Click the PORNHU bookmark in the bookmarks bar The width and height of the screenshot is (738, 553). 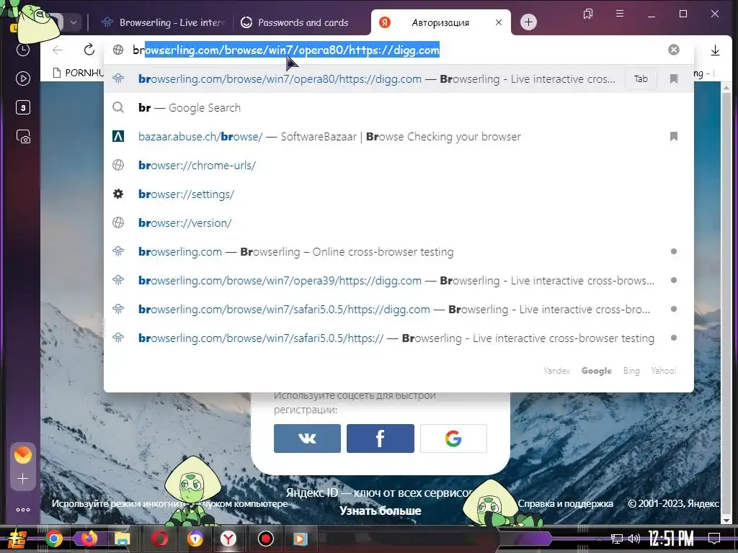click(x=78, y=73)
